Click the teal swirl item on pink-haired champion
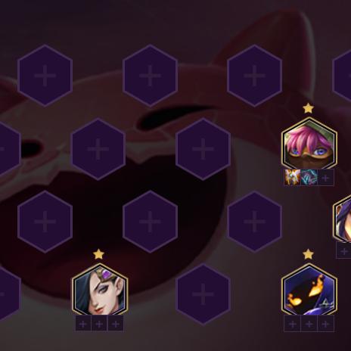The width and height of the screenshot is (351, 351). pyautogui.click(x=309, y=178)
